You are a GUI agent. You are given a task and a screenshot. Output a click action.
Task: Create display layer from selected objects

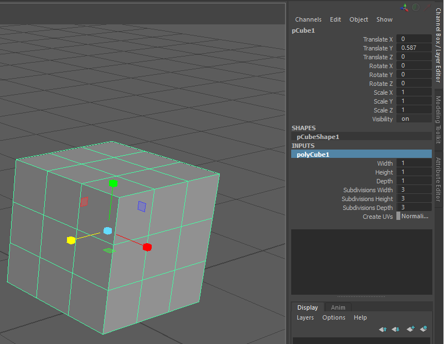click(x=424, y=329)
